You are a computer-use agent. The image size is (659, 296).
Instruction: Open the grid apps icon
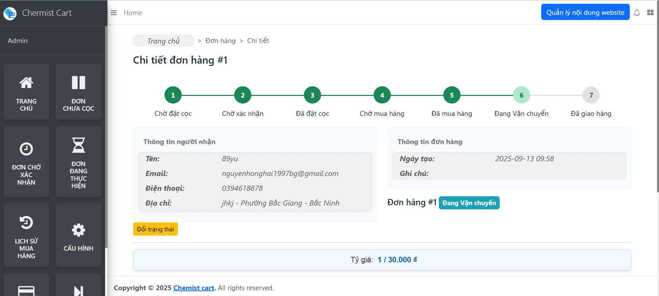650,13
